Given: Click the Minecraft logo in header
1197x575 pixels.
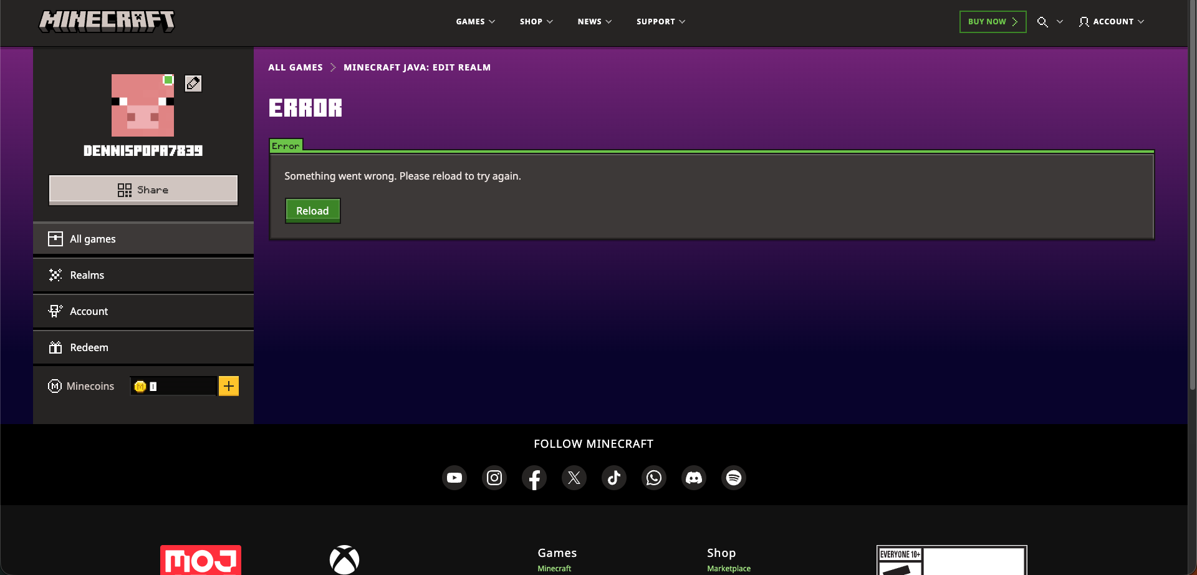Looking at the screenshot, I should [107, 21].
